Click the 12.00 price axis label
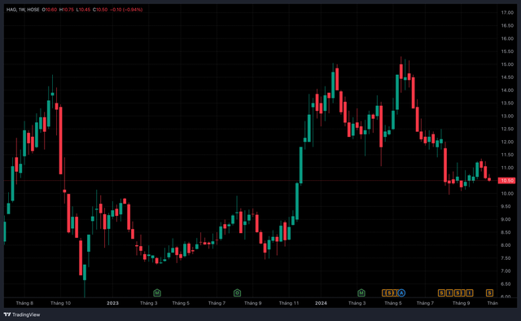 tap(507, 142)
